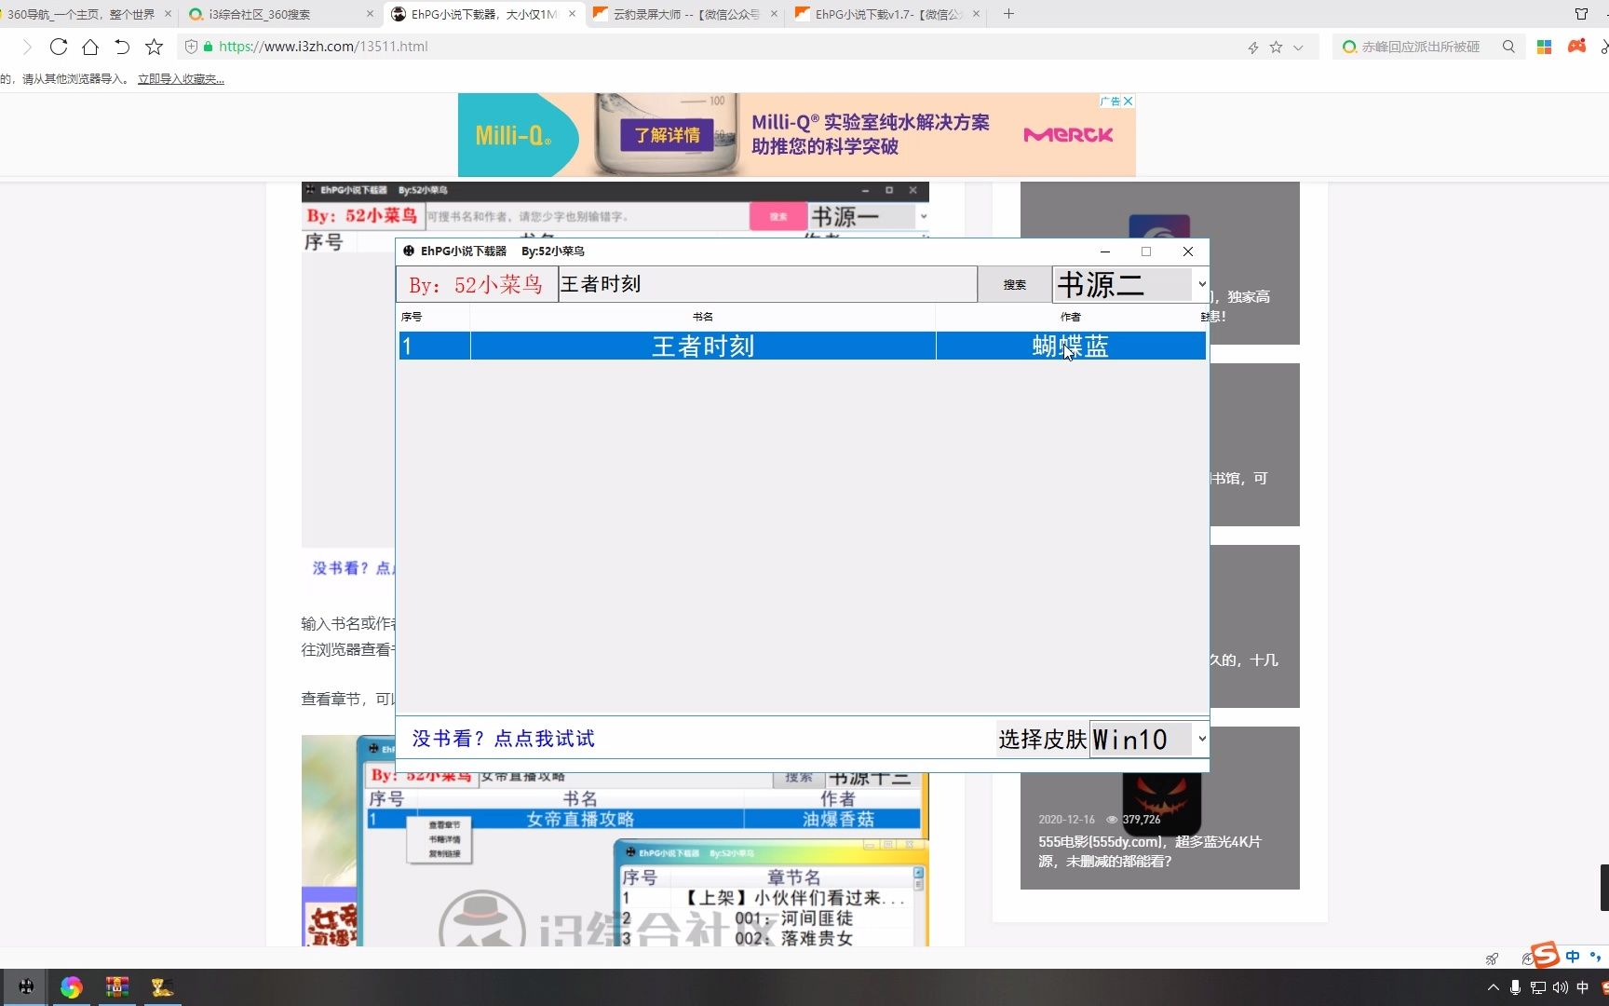
Task: Click 没书看？点点我试试 link in downloader
Action: [x=504, y=739]
